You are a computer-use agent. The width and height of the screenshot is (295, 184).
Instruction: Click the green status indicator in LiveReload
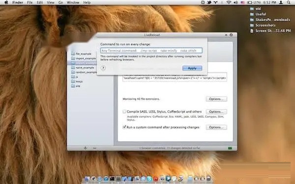(x=230, y=148)
